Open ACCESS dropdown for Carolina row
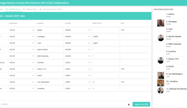187x108 pixels. [78, 63]
